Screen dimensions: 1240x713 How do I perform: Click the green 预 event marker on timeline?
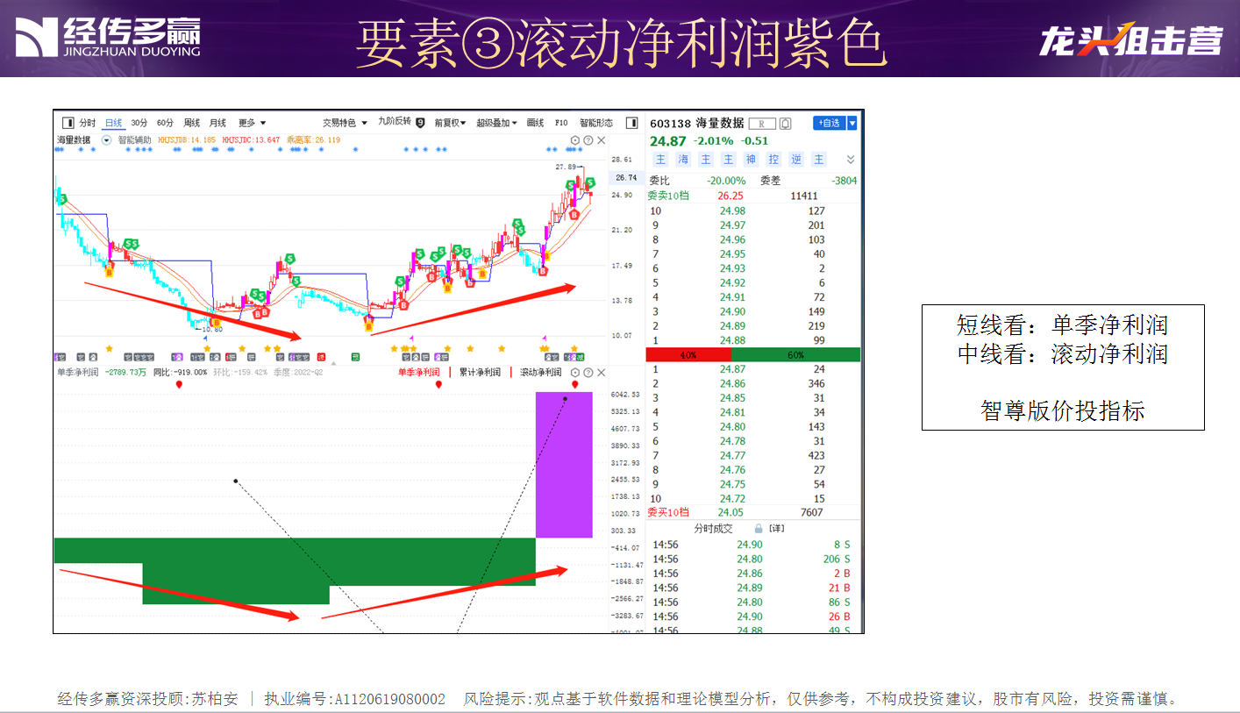[x=355, y=356]
